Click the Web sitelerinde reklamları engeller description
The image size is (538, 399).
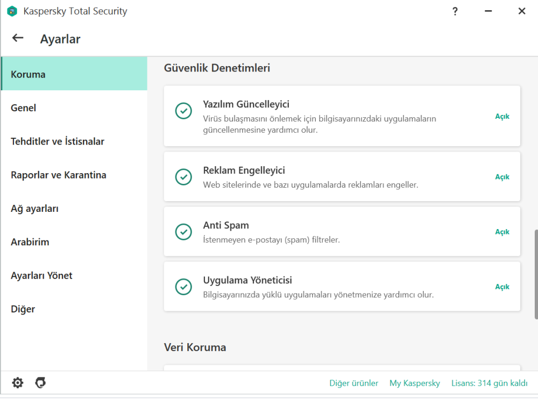310,185
